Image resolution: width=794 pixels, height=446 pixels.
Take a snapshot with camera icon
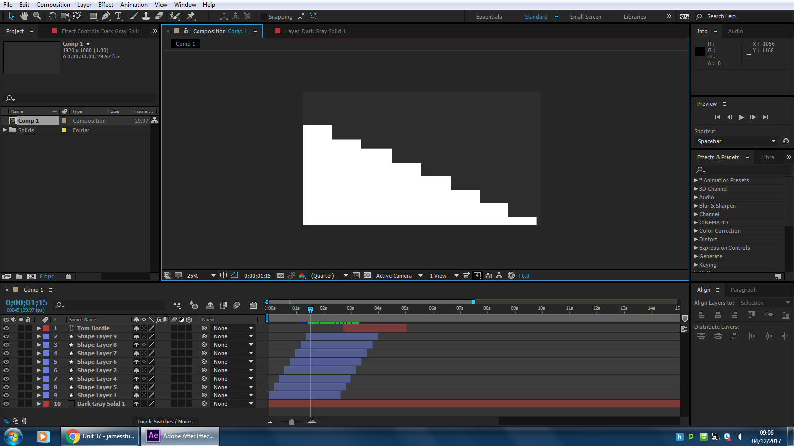(280, 276)
